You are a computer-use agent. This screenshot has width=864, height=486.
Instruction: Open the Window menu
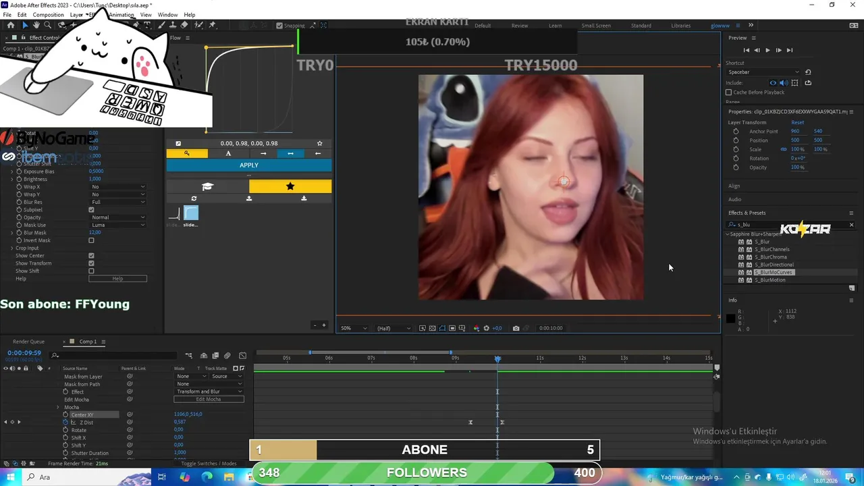168,15
